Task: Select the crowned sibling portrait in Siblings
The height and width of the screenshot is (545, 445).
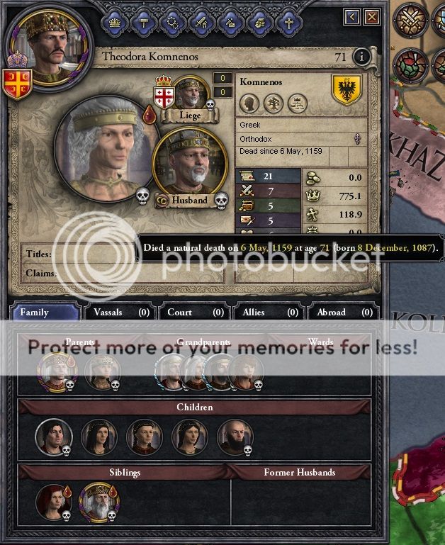Action: 99,502
